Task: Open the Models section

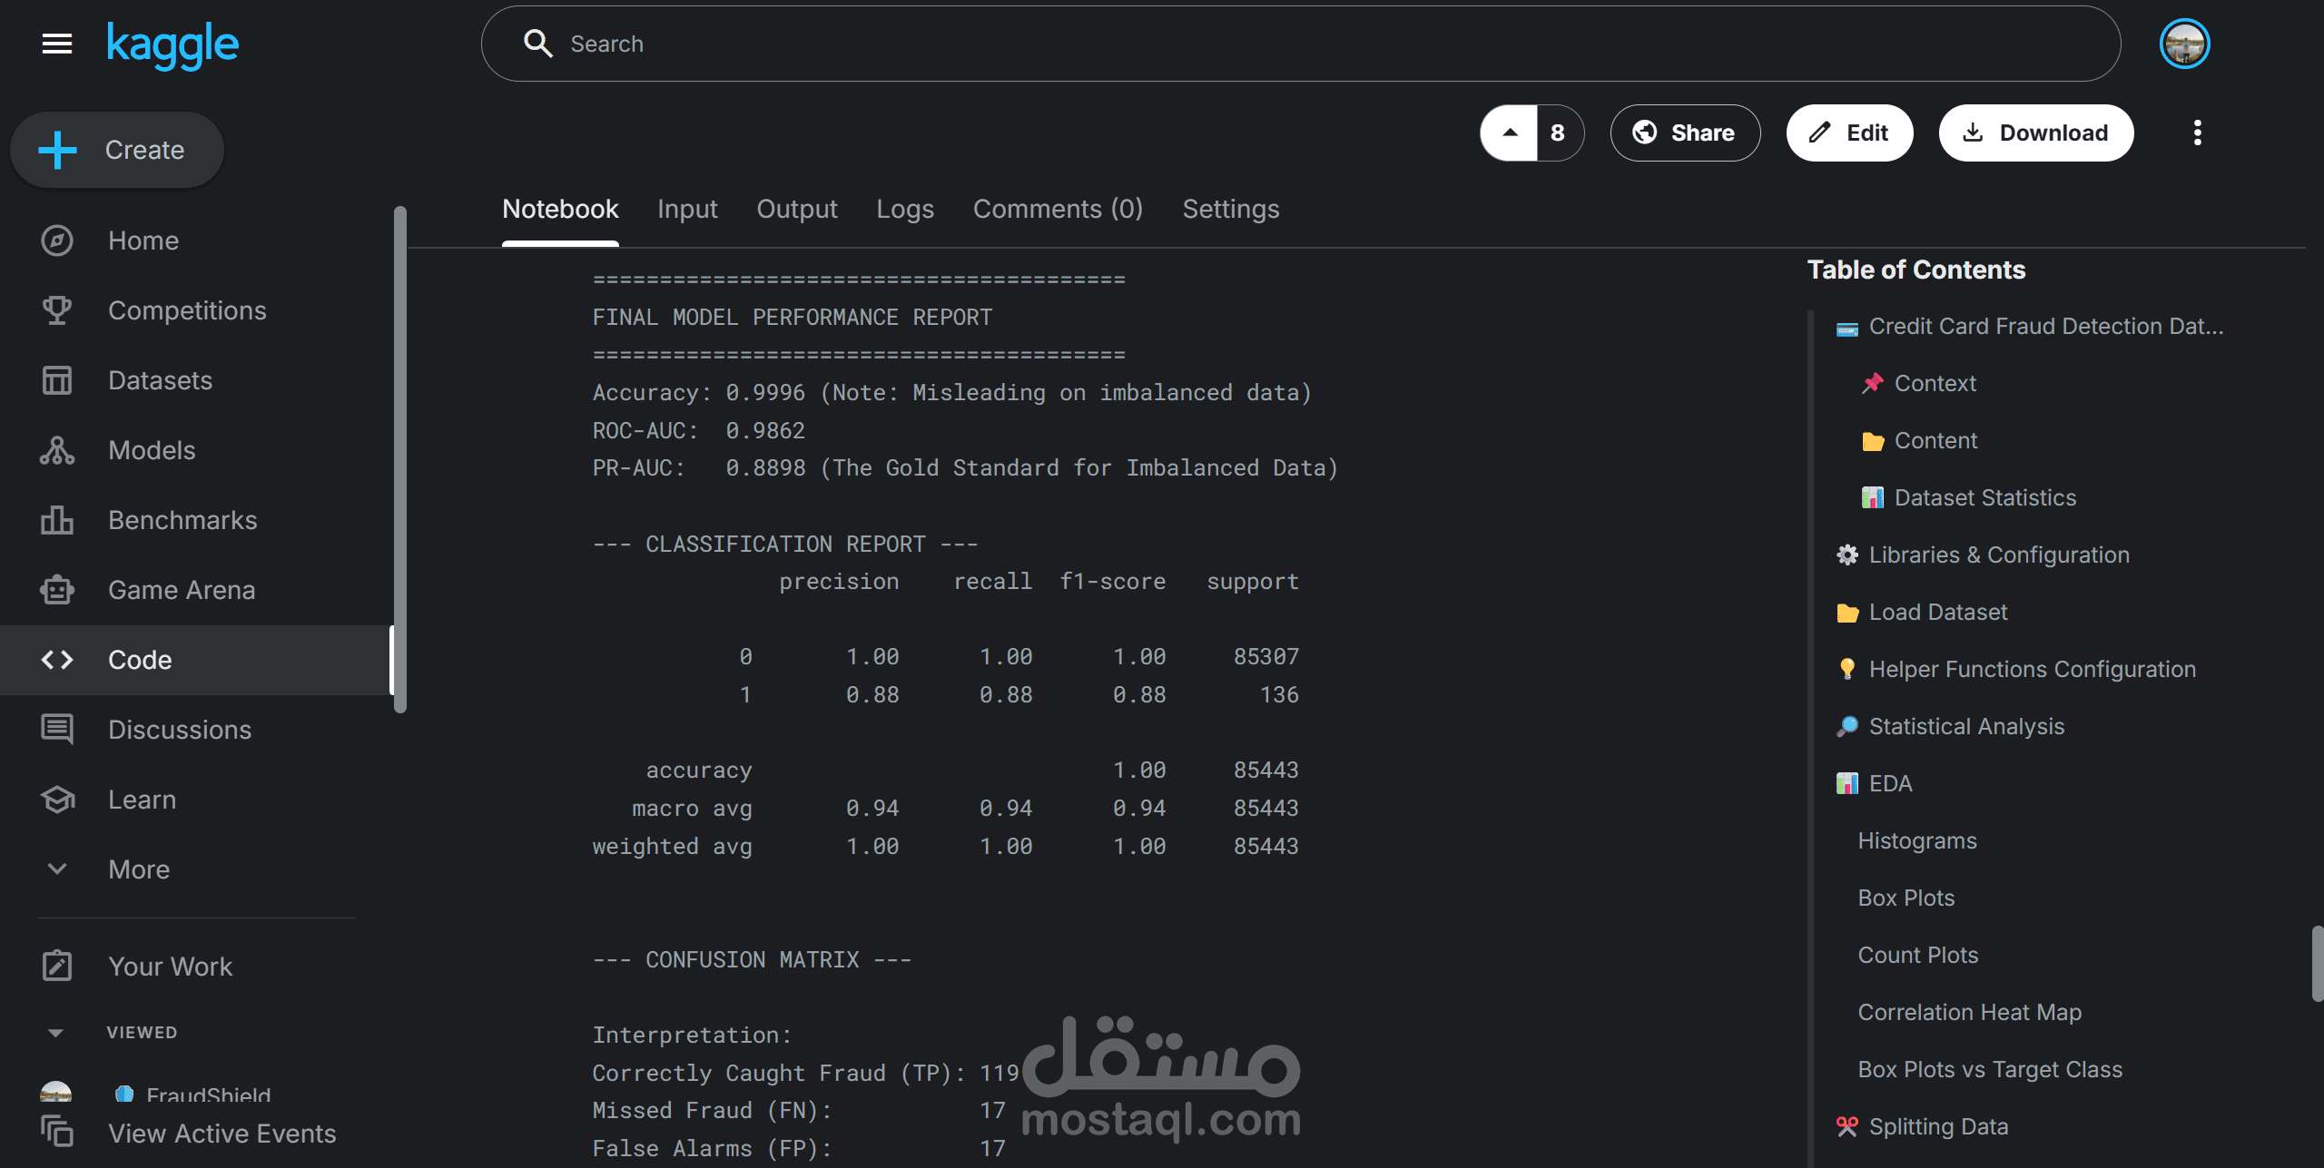Action: pos(152,450)
